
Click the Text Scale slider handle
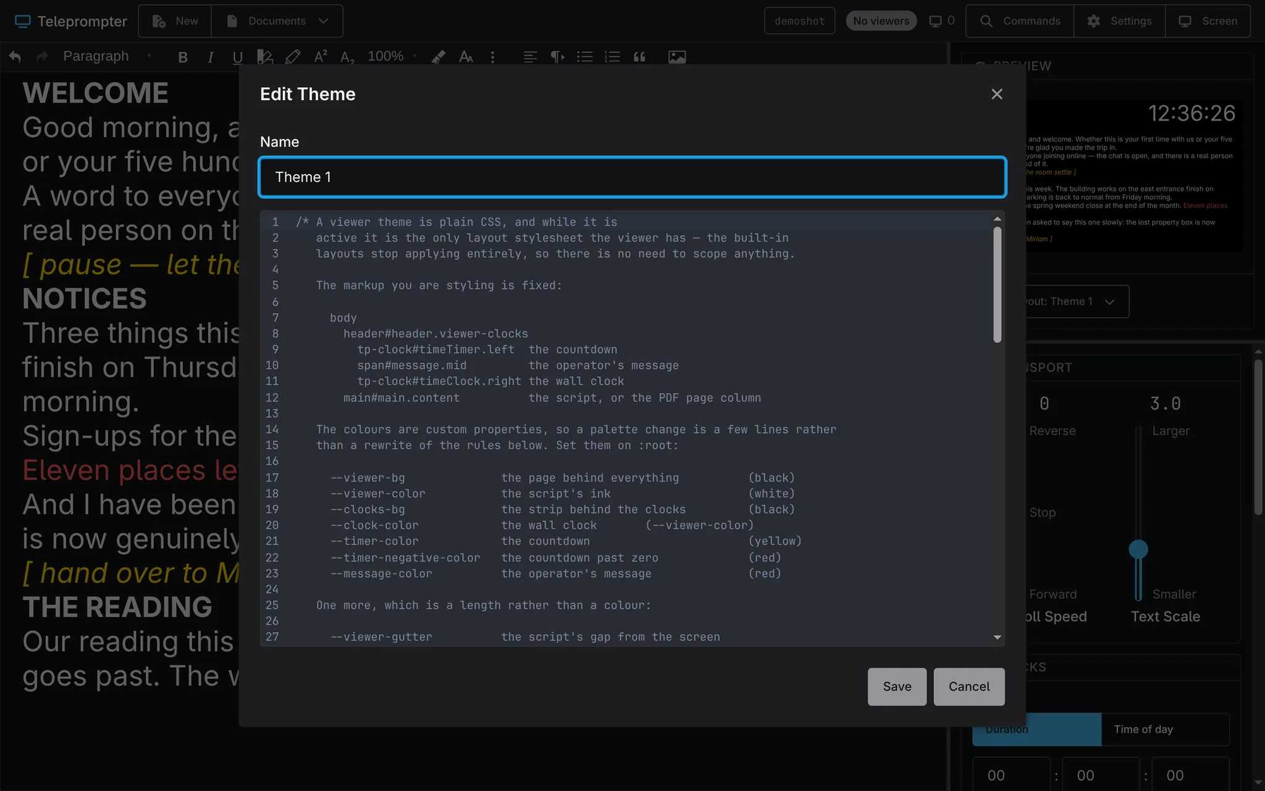point(1138,549)
